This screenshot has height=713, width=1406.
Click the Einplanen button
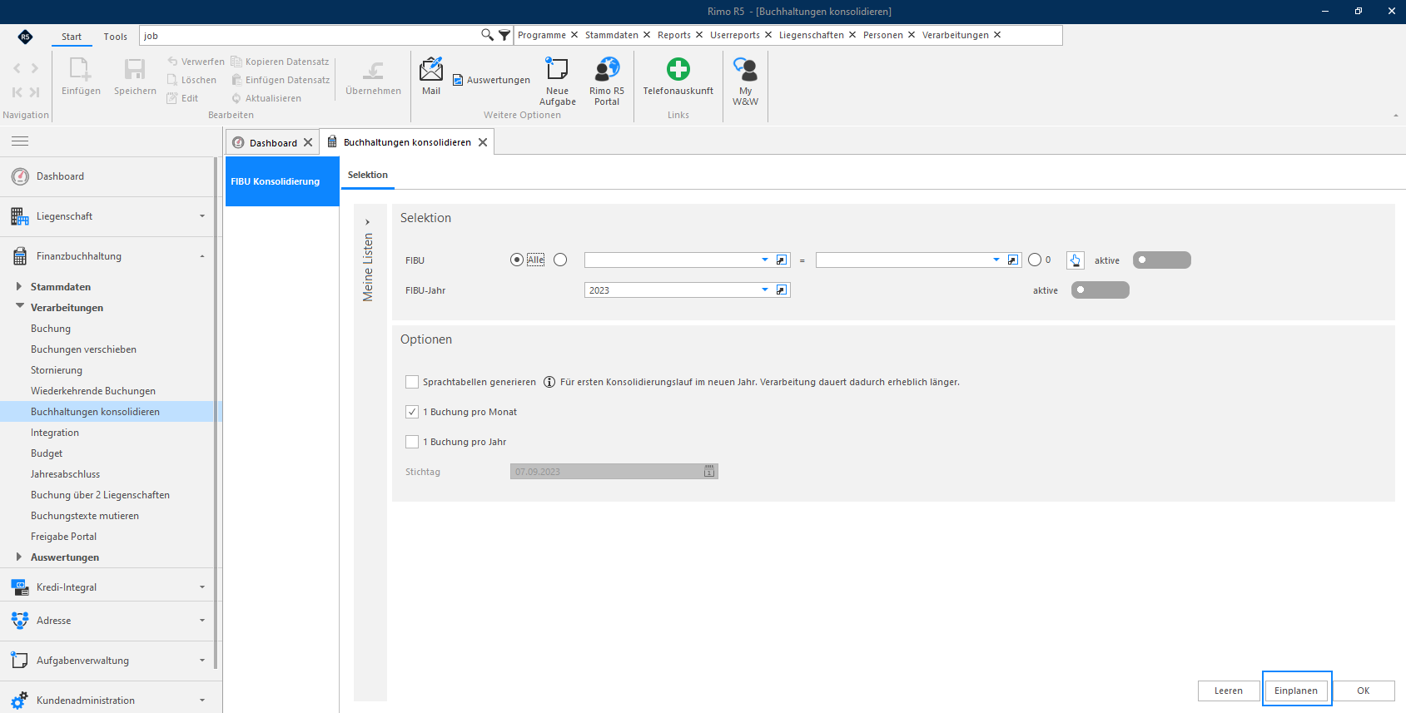pos(1296,691)
